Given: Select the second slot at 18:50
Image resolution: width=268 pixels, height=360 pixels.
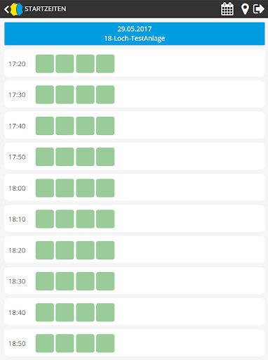Looking at the screenshot, I should 65,343.
